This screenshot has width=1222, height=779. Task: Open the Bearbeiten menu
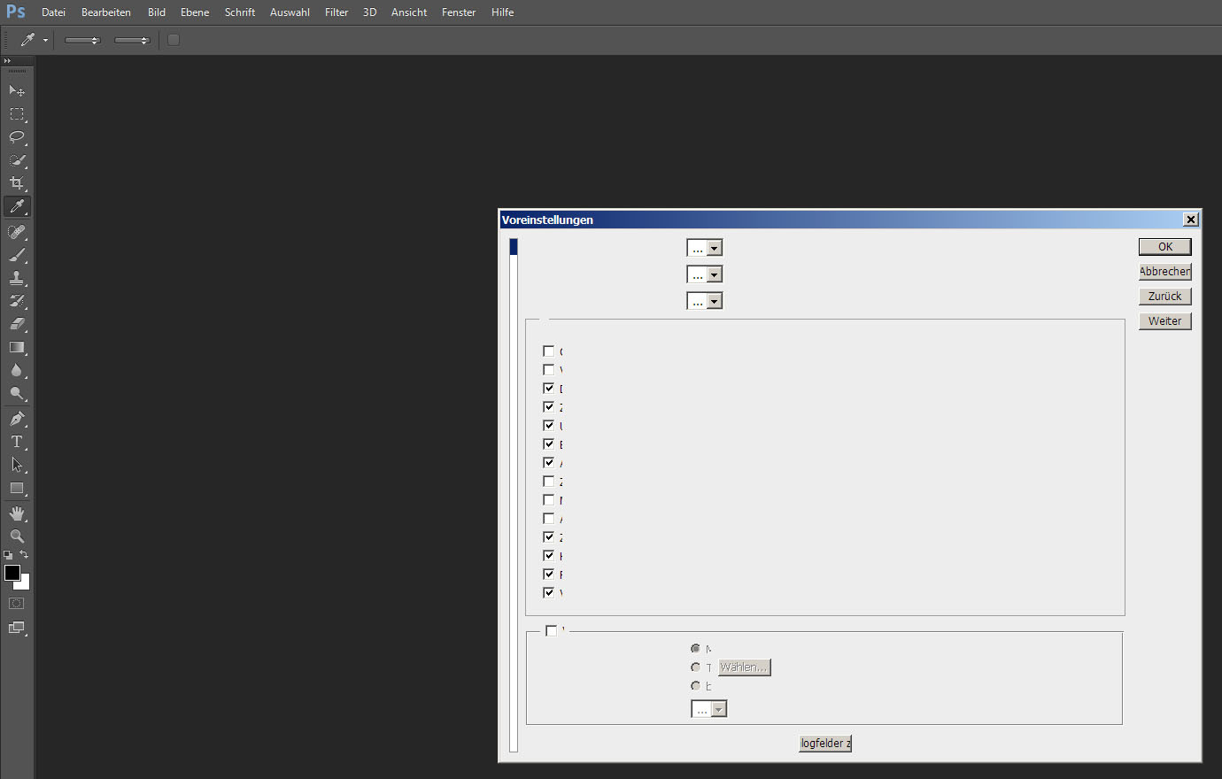click(106, 12)
